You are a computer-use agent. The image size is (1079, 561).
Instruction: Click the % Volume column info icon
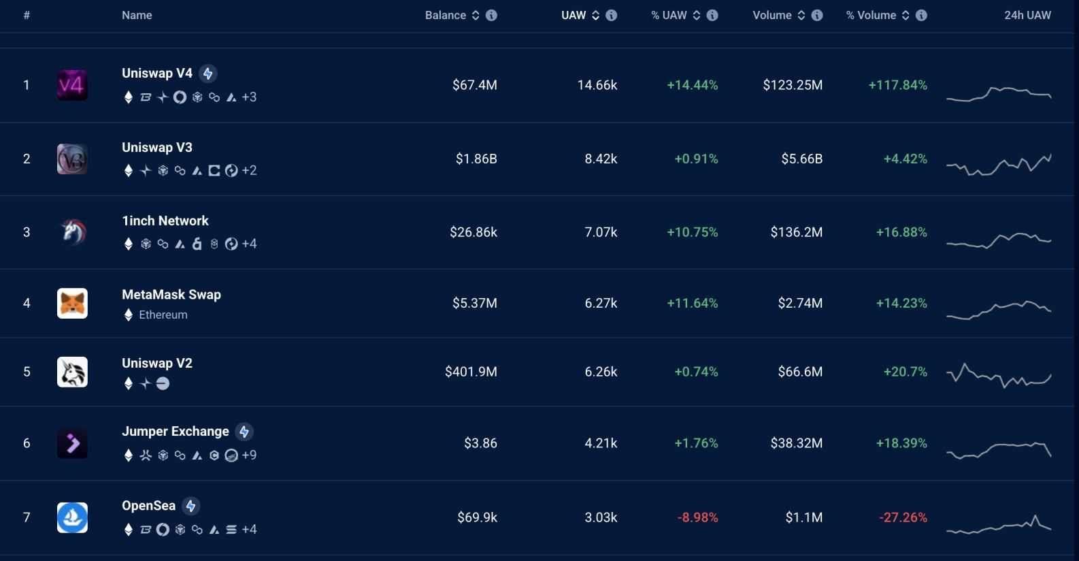coord(921,15)
